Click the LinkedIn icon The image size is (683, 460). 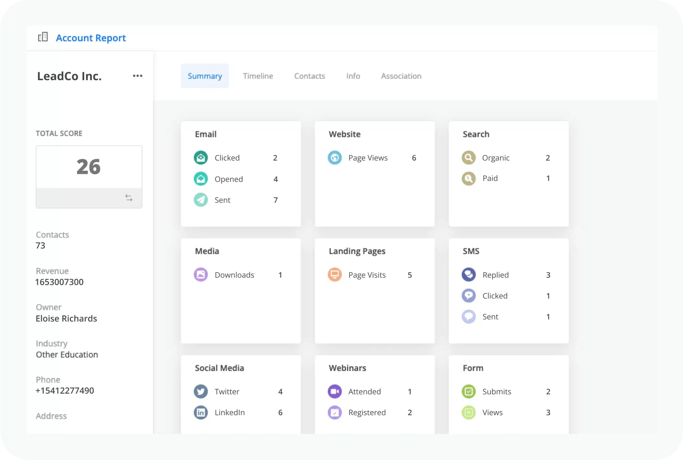[x=201, y=413]
